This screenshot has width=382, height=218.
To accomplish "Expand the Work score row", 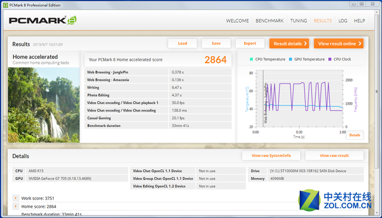I will [x=16, y=198].
